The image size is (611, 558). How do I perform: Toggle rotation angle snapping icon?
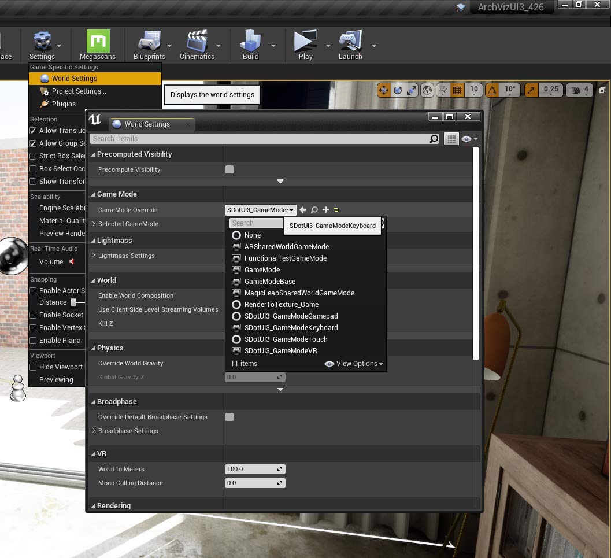coord(492,90)
